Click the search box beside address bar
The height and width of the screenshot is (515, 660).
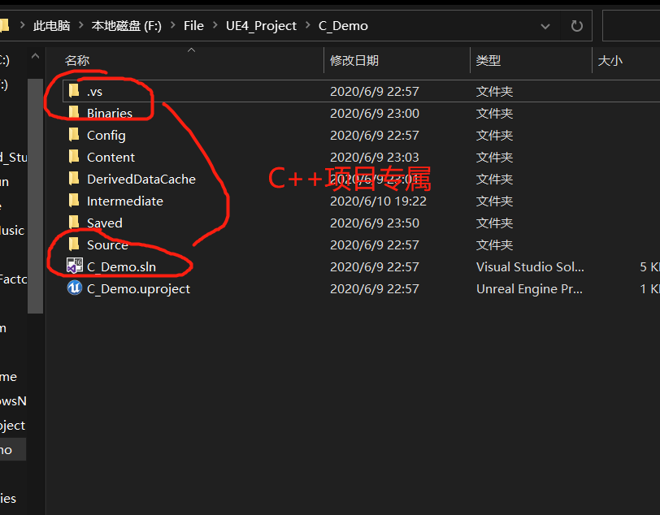click(x=631, y=26)
